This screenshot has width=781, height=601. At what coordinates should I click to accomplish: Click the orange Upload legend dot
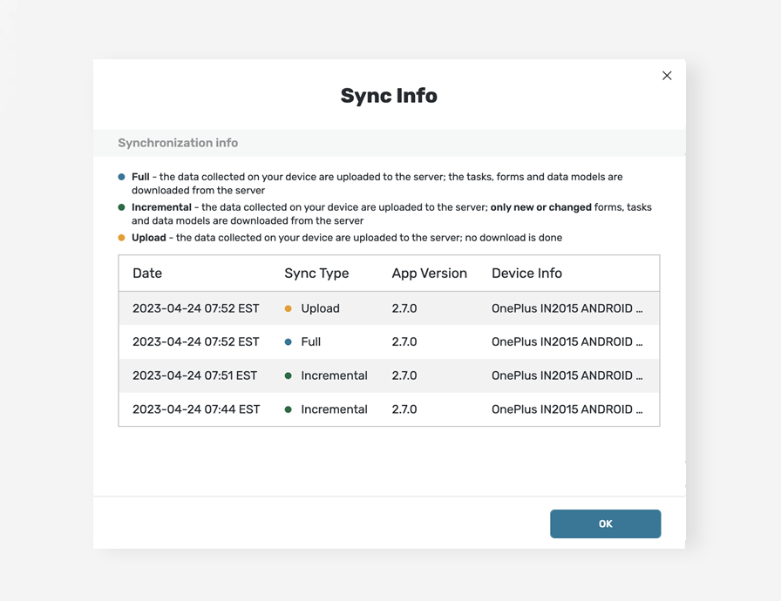[121, 237]
